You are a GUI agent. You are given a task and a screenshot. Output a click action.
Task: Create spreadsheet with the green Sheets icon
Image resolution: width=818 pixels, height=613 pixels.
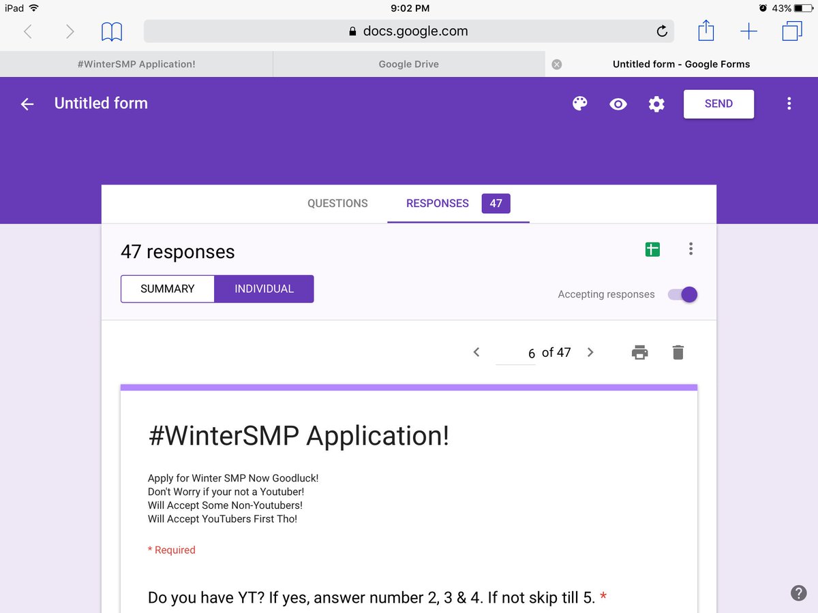(x=652, y=249)
